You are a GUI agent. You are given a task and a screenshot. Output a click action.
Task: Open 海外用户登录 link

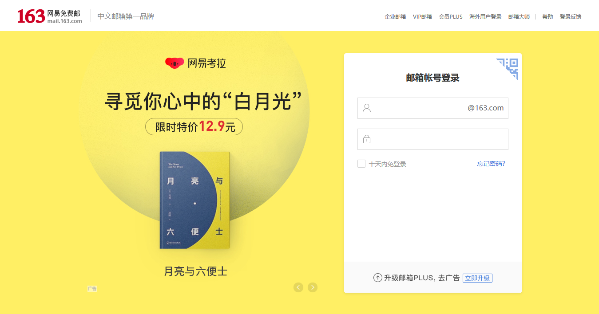pyautogui.click(x=485, y=17)
